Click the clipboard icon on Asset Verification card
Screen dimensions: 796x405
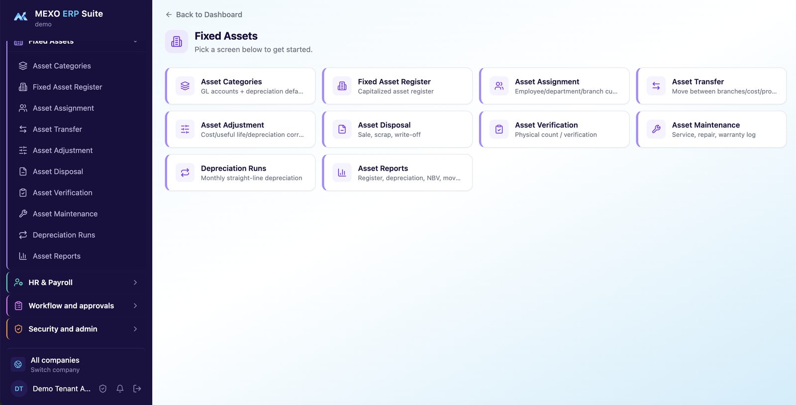point(499,129)
